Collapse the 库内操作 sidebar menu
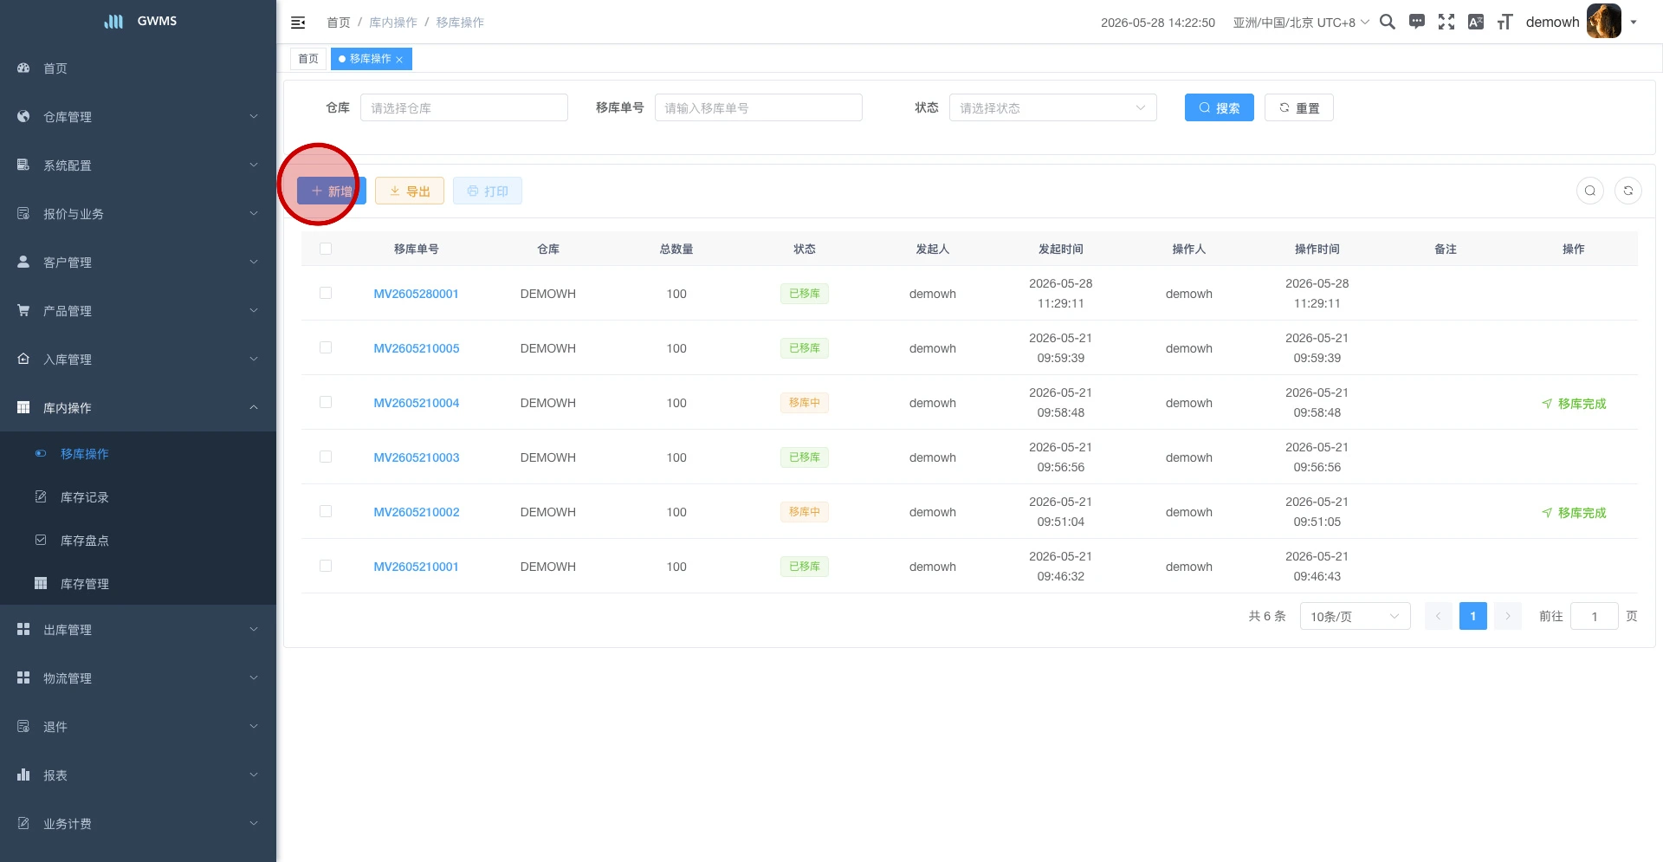Viewport: 1663px width, 862px height. pyautogui.click(x=139, y=407)
